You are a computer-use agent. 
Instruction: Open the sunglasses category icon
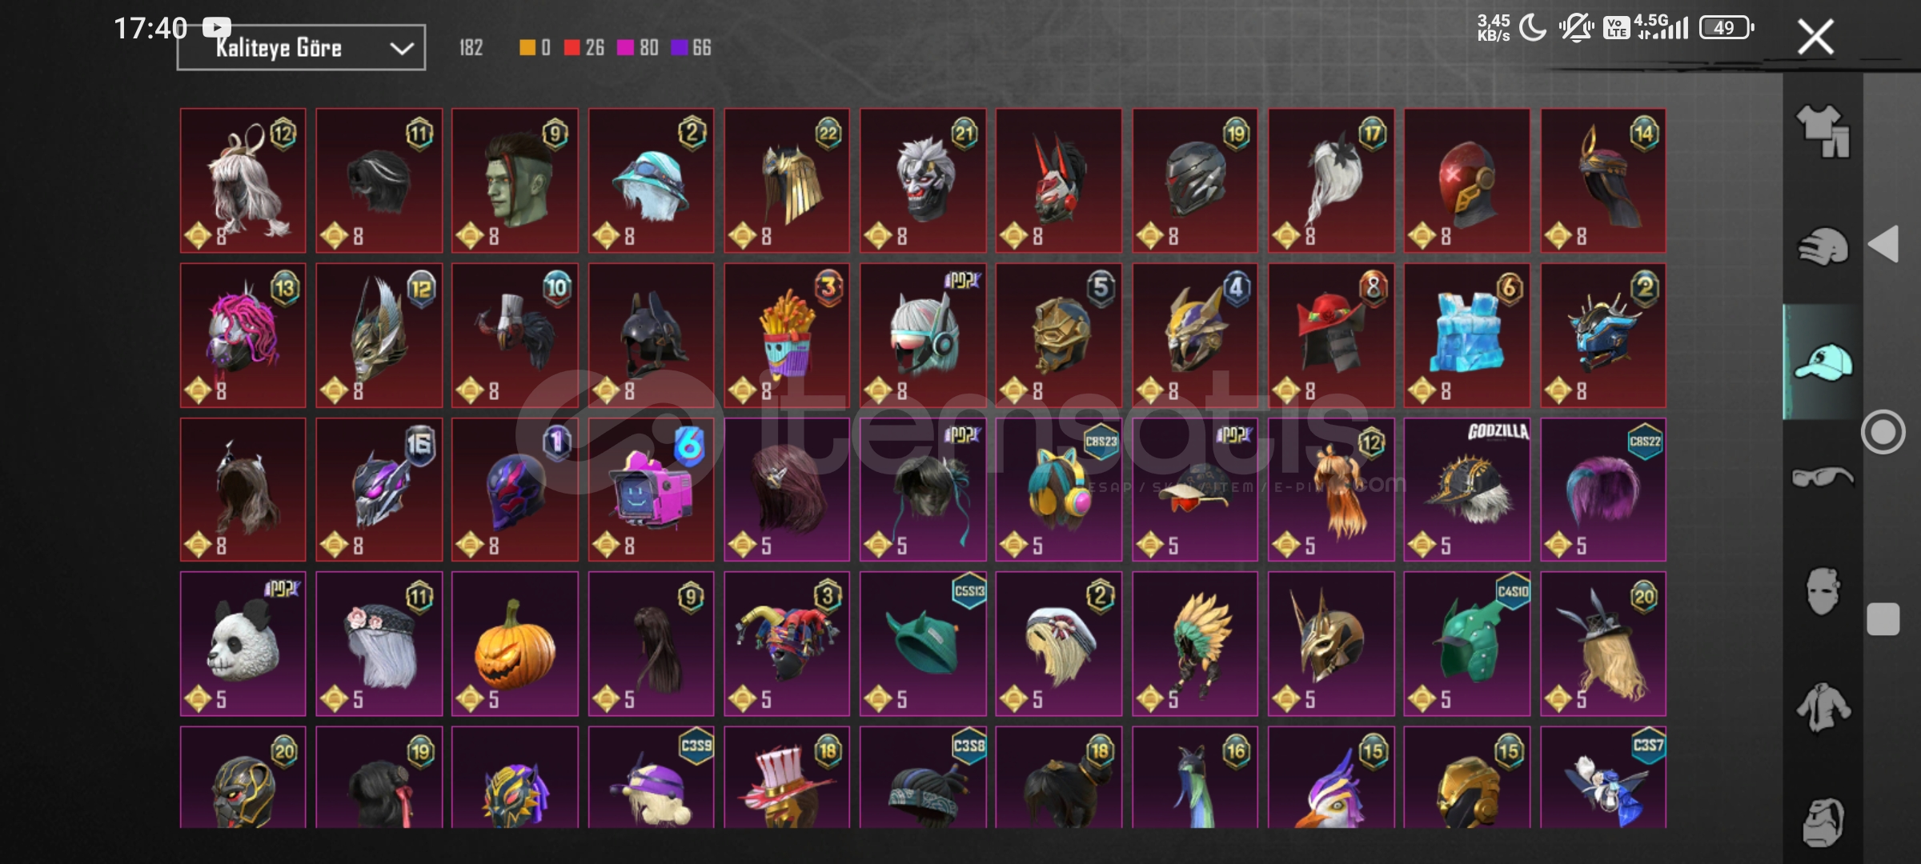1823,477
